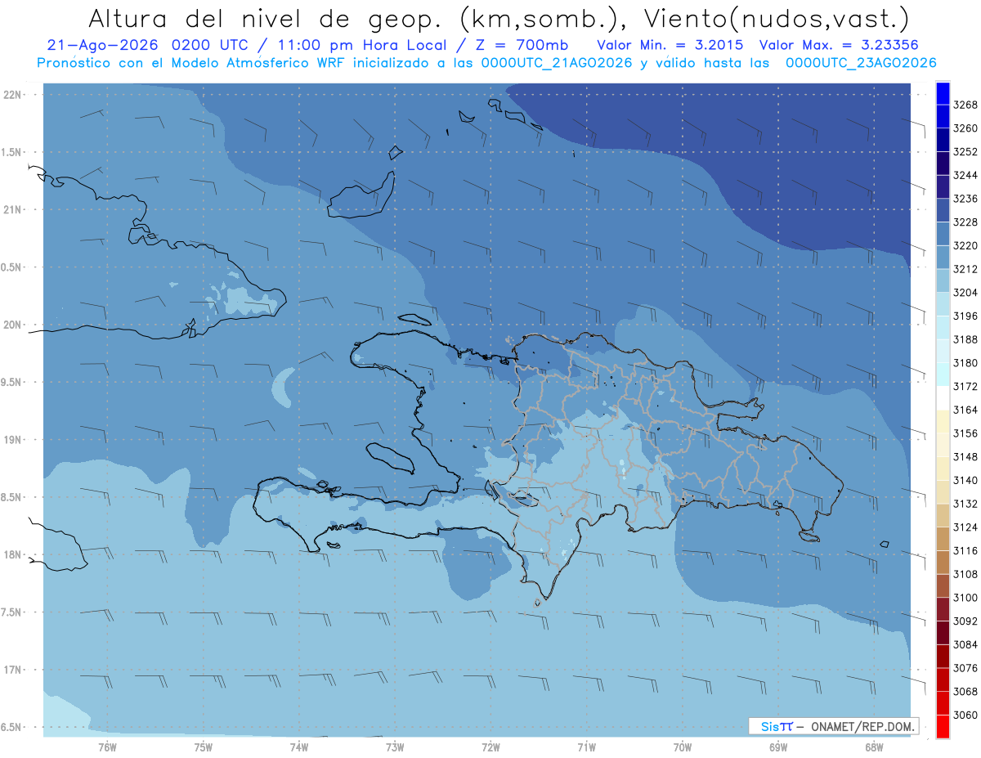981x758 pixels.
Task: Click the '70W' longitude label
Action: click(x=683, y=747)
